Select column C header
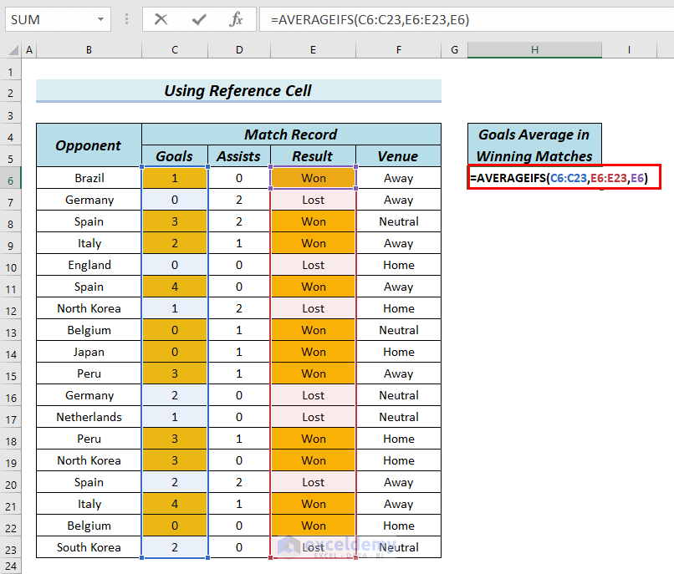Viewport: 674px width, 574px height. coord(175,50)
